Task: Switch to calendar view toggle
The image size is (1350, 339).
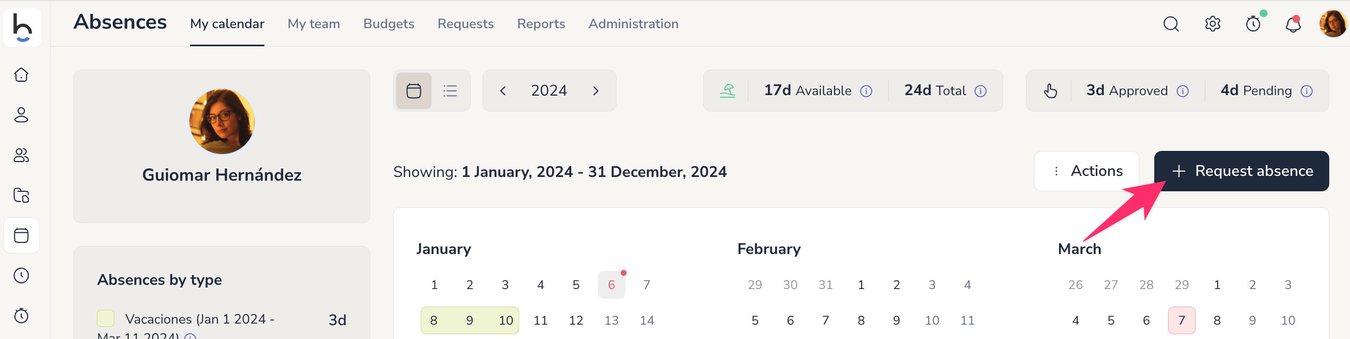Action: [x=414, y=91]
